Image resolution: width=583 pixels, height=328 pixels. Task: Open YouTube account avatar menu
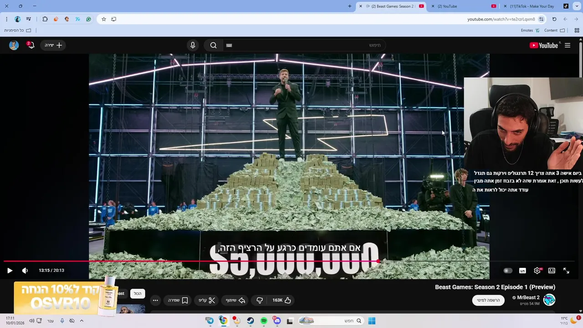[x=14, y=45]
